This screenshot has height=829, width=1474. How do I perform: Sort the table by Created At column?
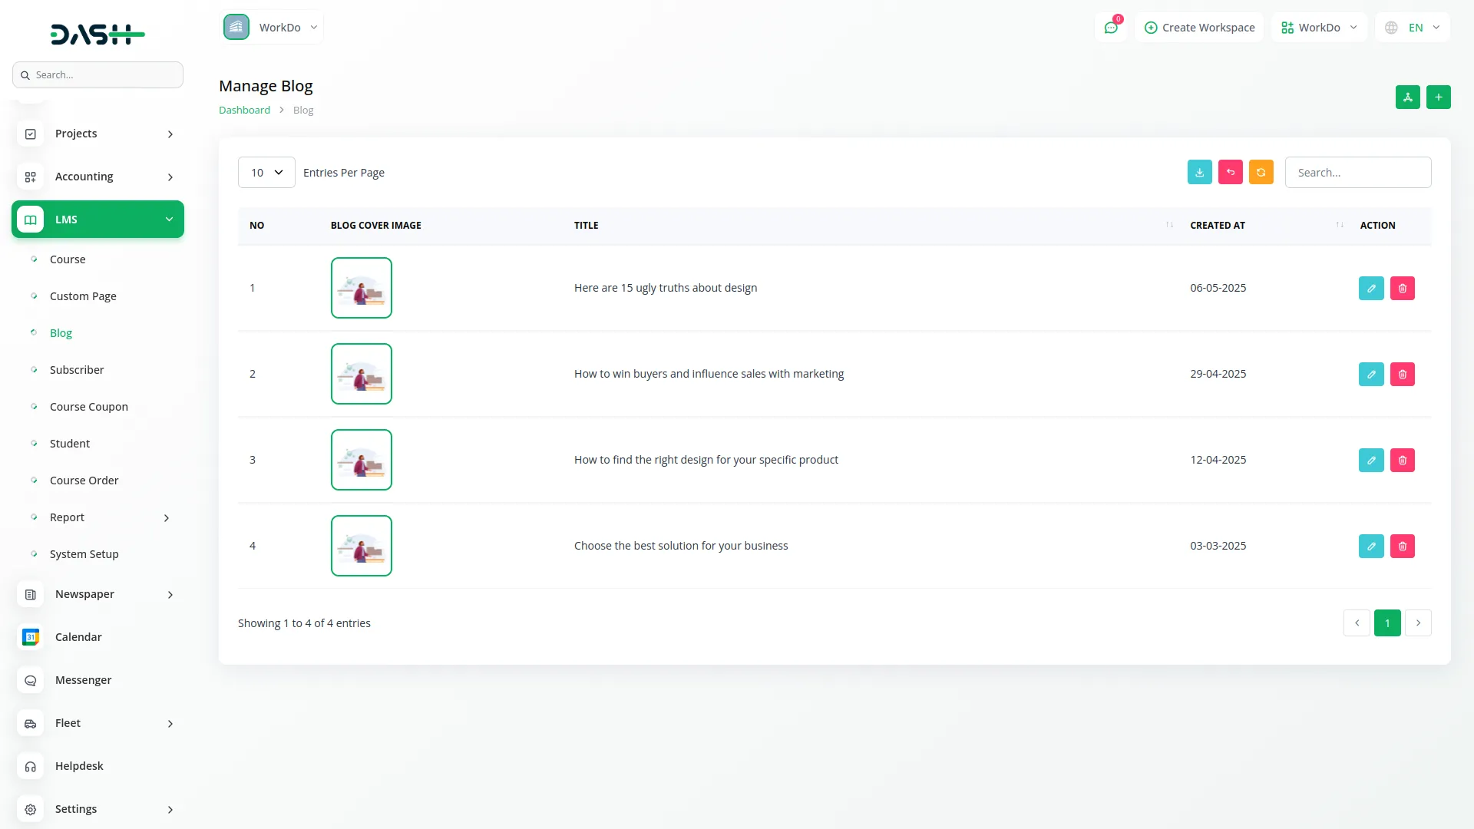pyautogui.click(x=1218, y=226)
